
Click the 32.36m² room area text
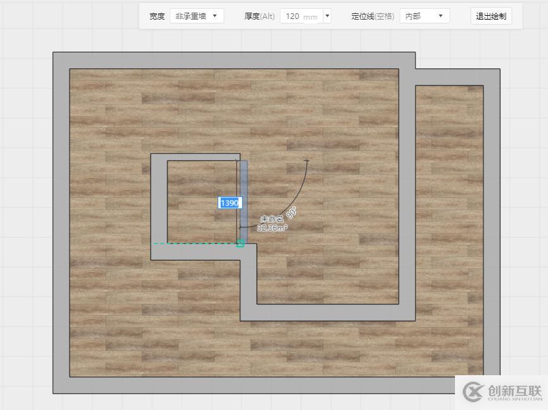tap(273, 227)
